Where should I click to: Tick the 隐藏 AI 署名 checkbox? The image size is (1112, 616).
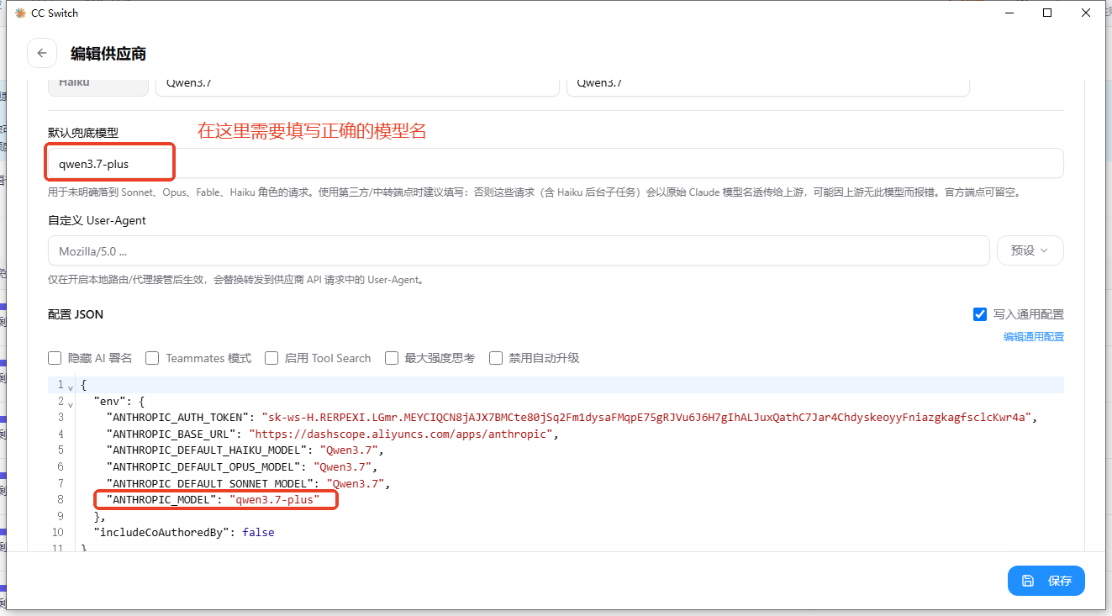tap(55, 358)
